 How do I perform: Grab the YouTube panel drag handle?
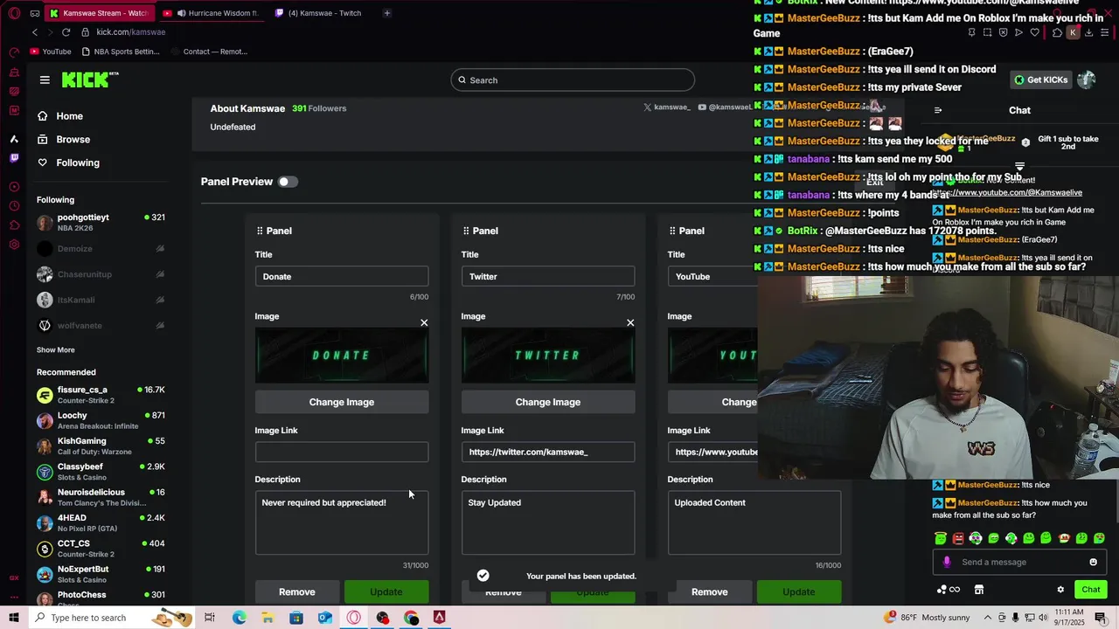(x=672, y=231)
